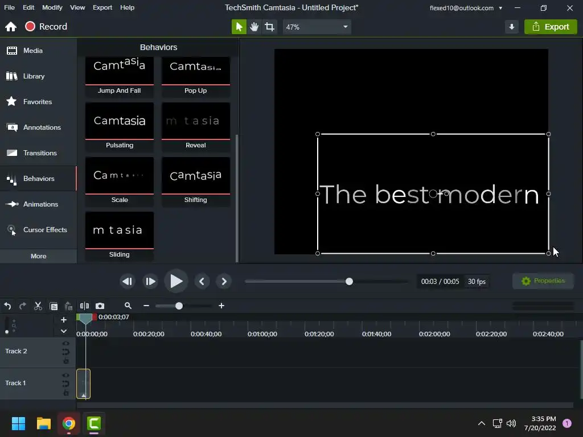Go to previous frame step button

[127, 282]
